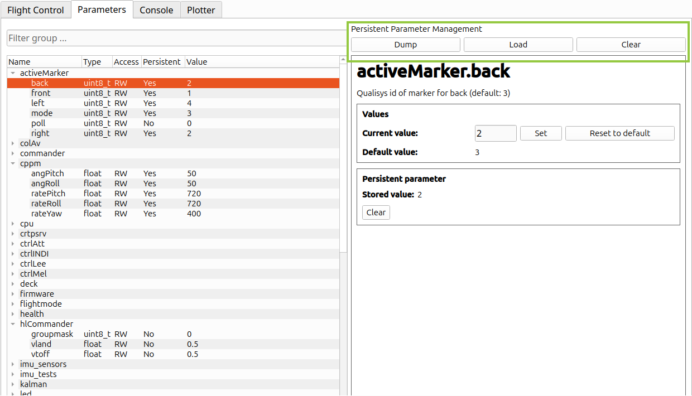Click the value 400 of rateYaw
Screen dimensions: 692x396
pyautogui.click(x=194, y=214)
